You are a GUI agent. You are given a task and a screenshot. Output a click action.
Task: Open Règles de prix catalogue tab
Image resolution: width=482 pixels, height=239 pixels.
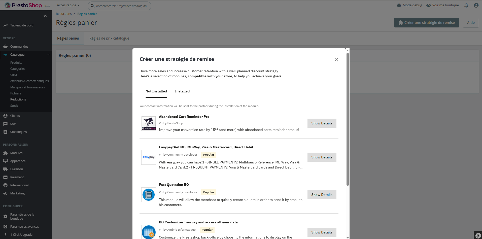pos(109,38)
